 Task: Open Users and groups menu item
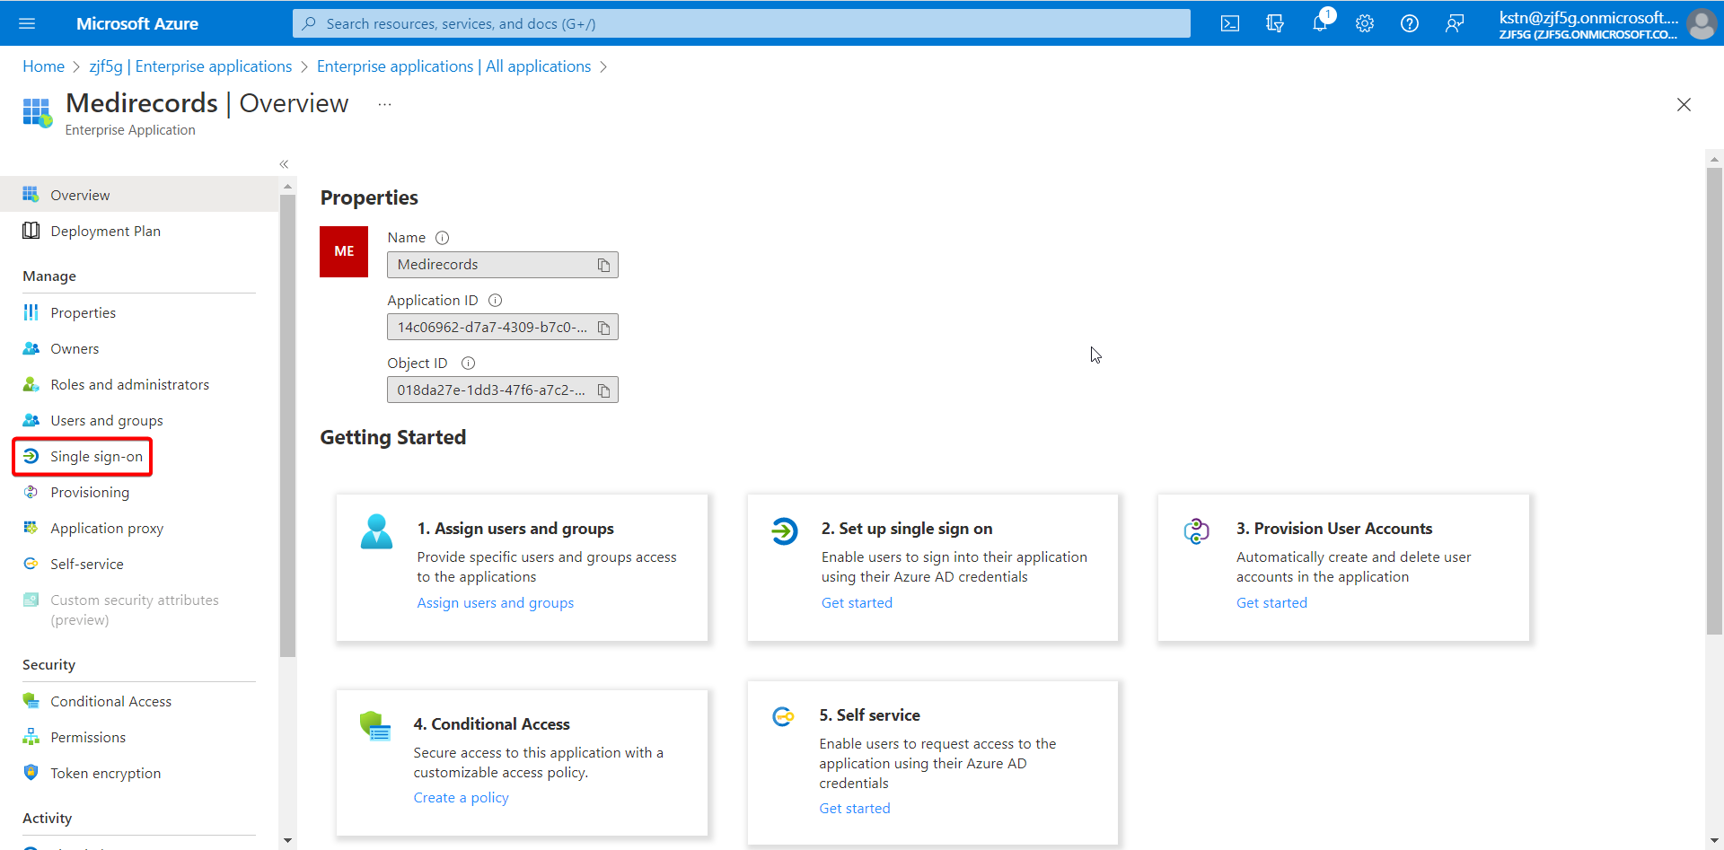(x=107, y=421)
